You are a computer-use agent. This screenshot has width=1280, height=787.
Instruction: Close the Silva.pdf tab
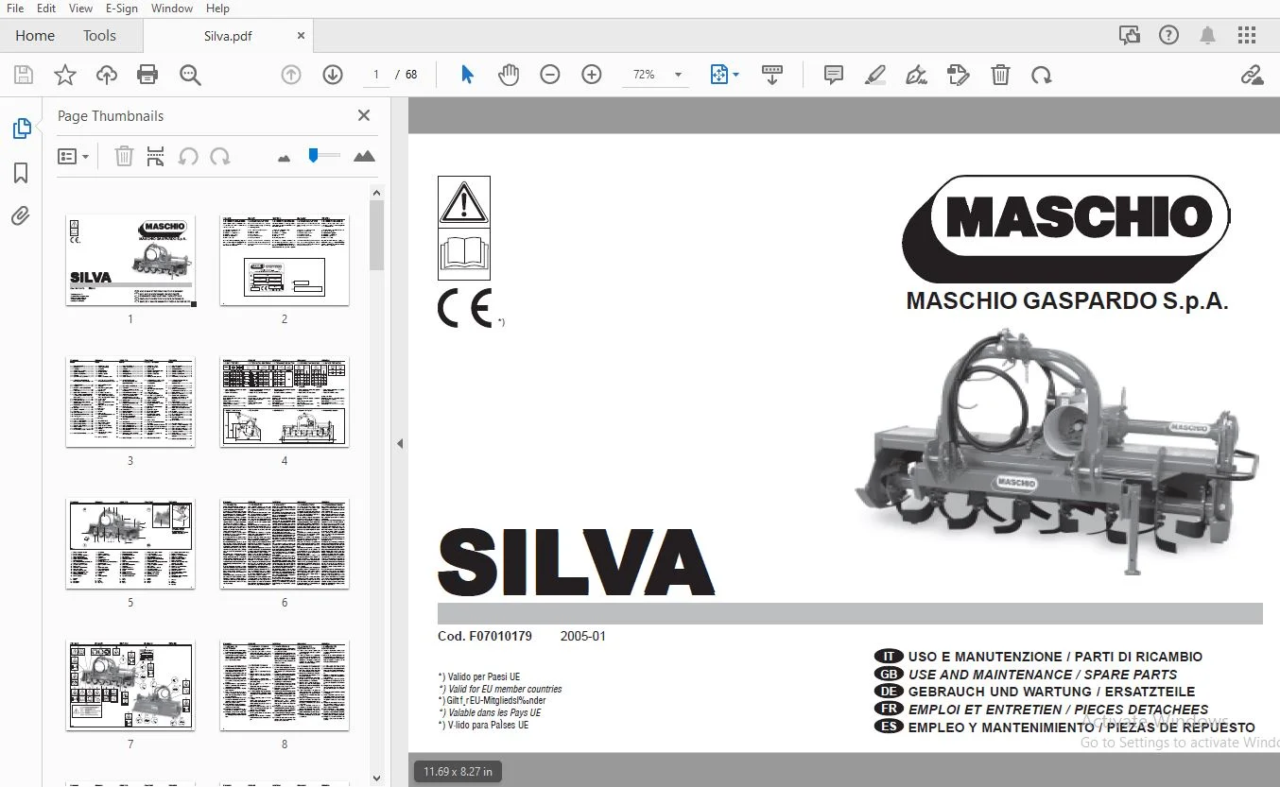(301, 36)
